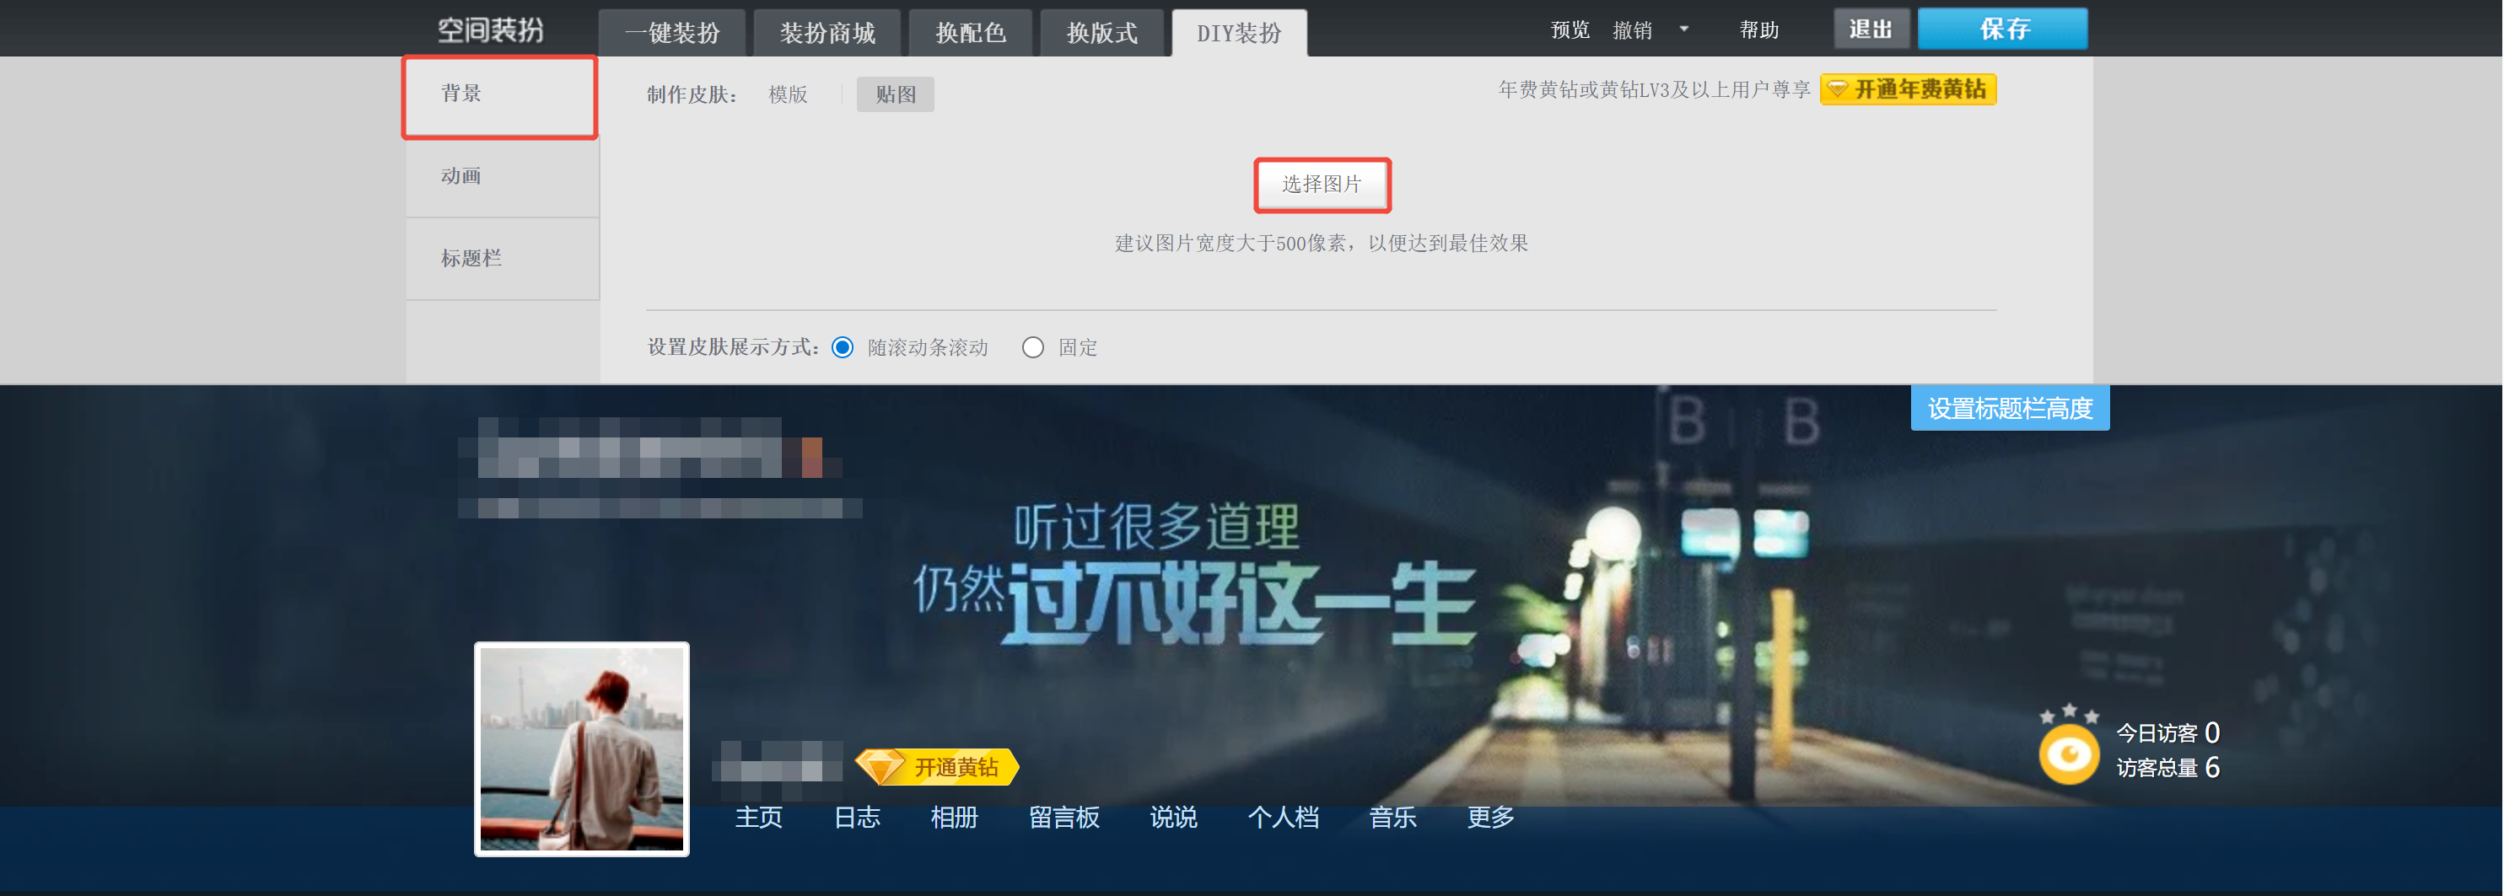Click the 开通黄钻 diamond badge
Viewport: 2504px width, 896px height.
point(937,767)
